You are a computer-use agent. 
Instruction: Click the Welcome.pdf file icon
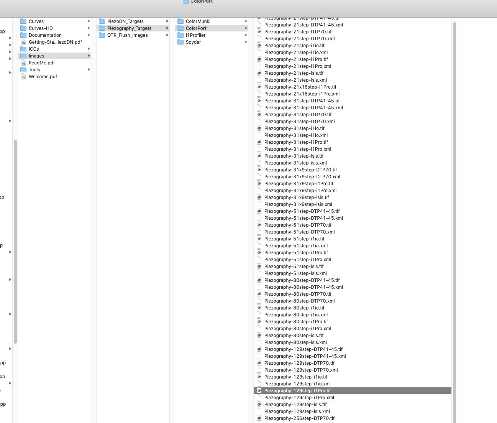(23, 77)
